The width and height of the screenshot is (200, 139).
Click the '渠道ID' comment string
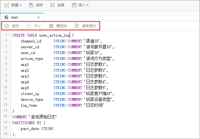tap(92, 41)
